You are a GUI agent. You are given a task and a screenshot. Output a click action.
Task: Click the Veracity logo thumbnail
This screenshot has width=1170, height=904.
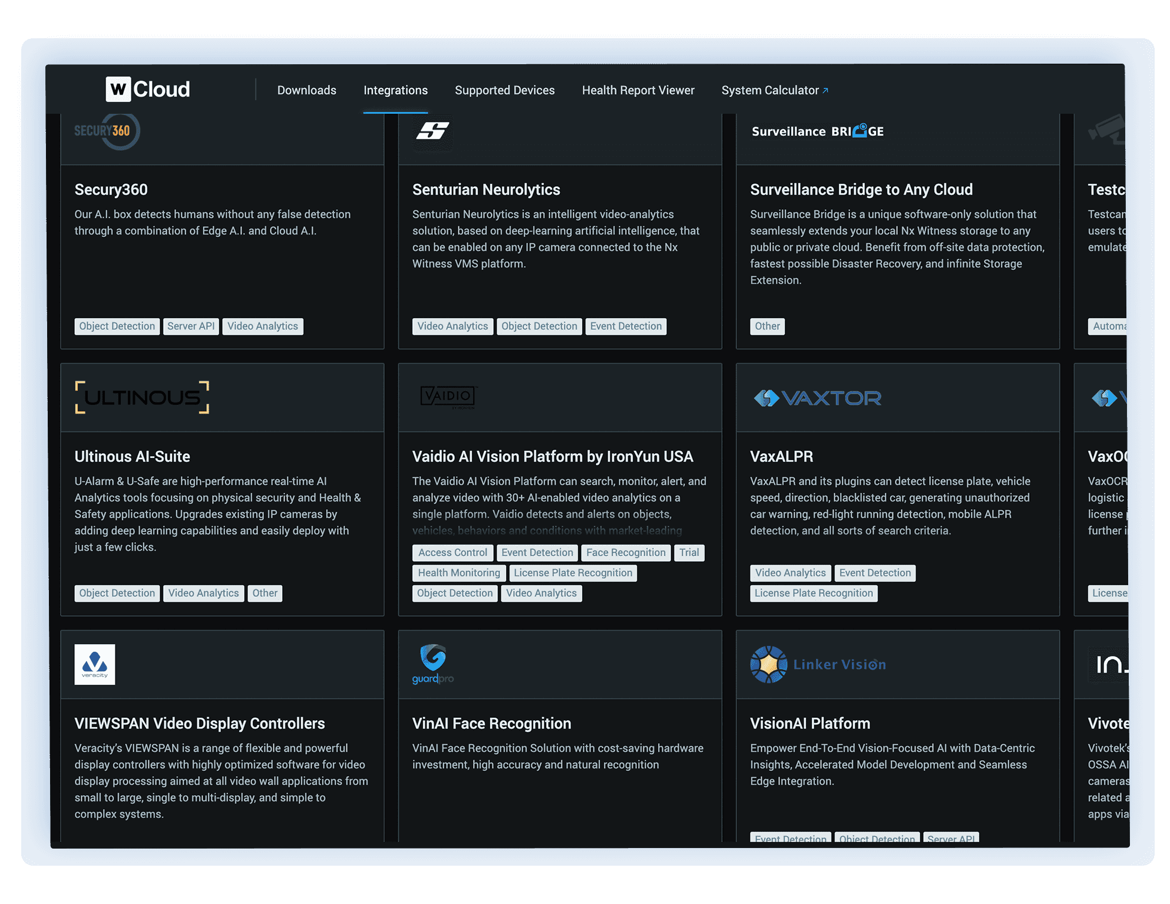point(95,664)
